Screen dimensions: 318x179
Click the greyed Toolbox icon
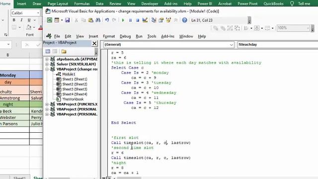(x=176, y=20)
